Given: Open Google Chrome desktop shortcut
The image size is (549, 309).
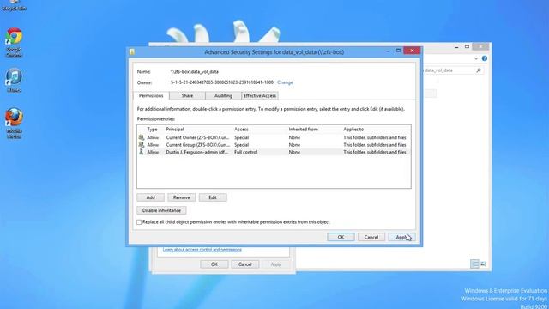Looking at the screenshot, I should [x=14, y=42].
